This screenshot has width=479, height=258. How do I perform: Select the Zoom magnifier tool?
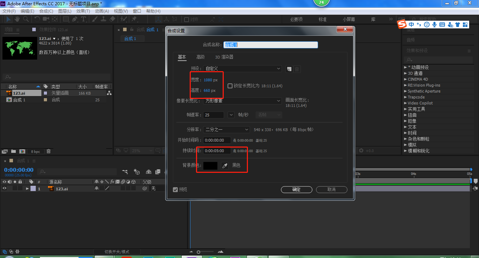[x=26, y=19]
